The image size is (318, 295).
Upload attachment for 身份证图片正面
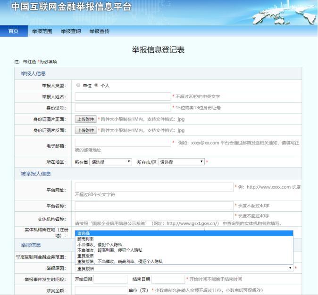click(x=86, y=119)
